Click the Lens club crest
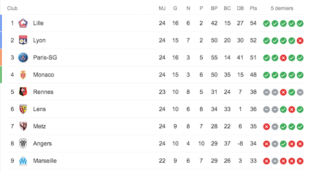The image size is (314, 172). [23, 109]
